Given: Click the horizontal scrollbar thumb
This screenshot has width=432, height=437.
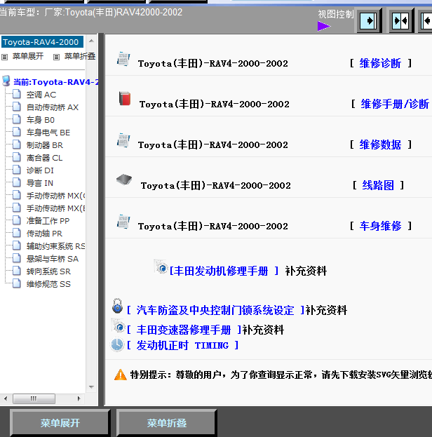Looking at the screenshot, I should (x=34, y=398).
